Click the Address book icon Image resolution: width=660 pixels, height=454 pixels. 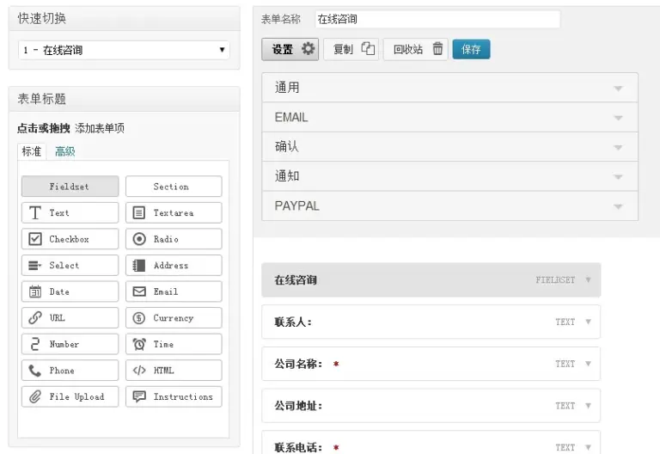click(139, 266)
